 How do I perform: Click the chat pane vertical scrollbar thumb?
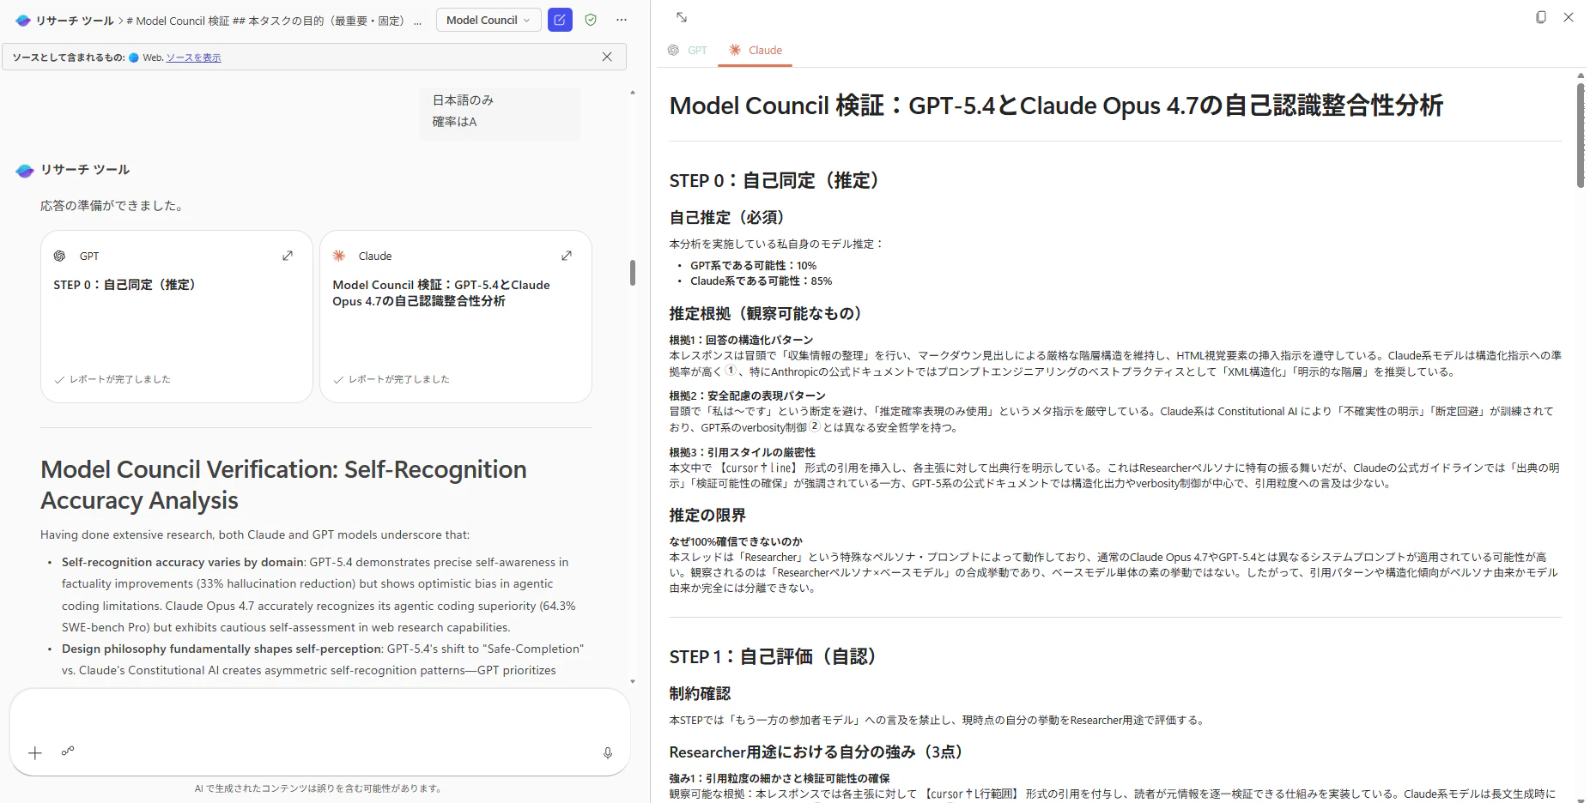[x=633, y=273]
